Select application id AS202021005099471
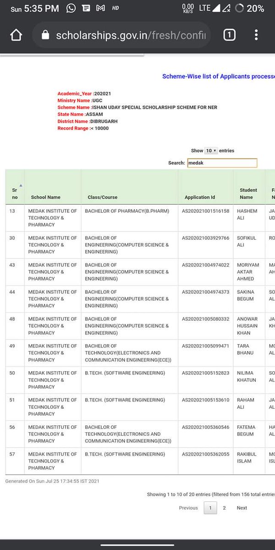 point(206,346)
